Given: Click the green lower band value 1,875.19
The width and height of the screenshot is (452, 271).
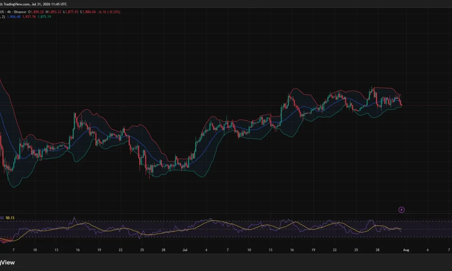Looking at the screenshot, I should [44, 17].
